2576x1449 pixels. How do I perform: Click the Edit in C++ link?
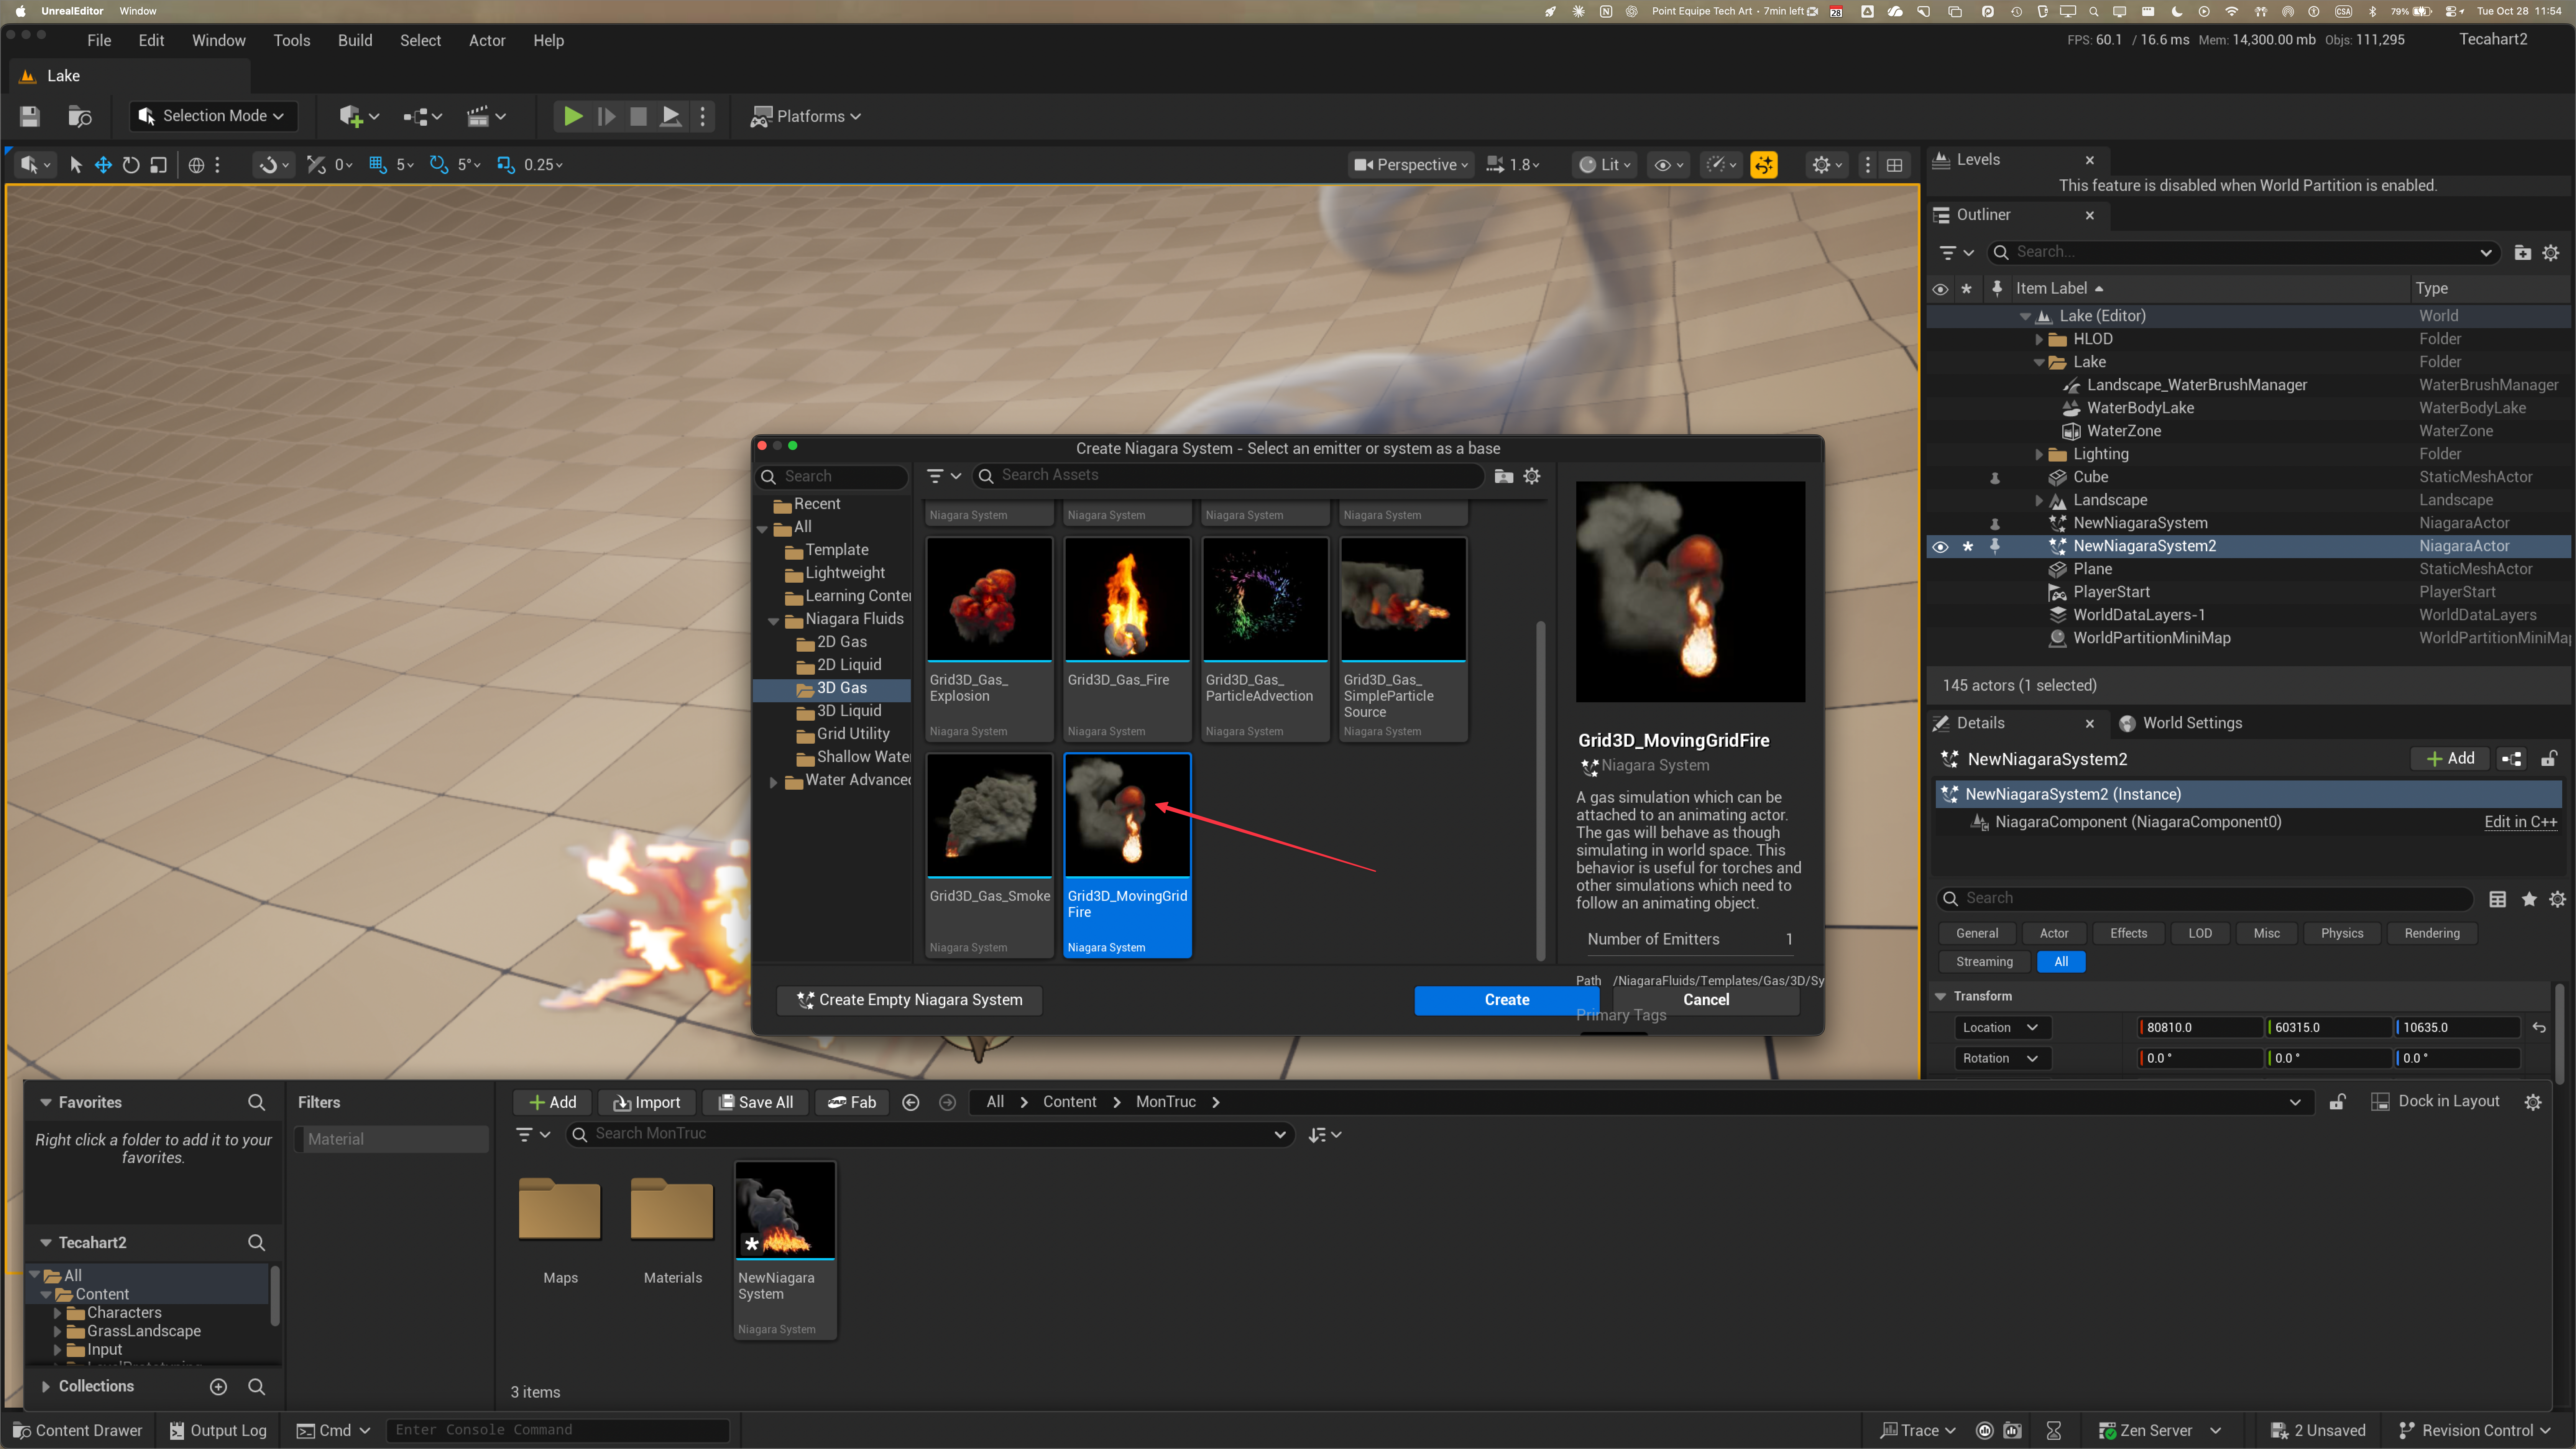click(x=2520, y=822)
